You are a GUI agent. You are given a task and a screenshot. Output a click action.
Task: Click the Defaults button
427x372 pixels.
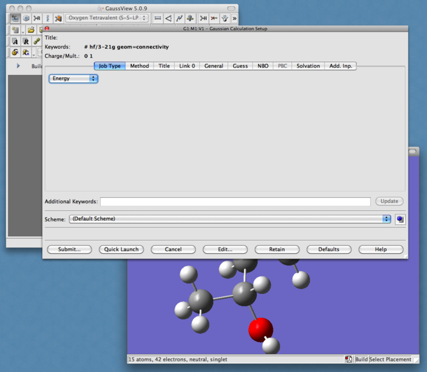(329, 249)
